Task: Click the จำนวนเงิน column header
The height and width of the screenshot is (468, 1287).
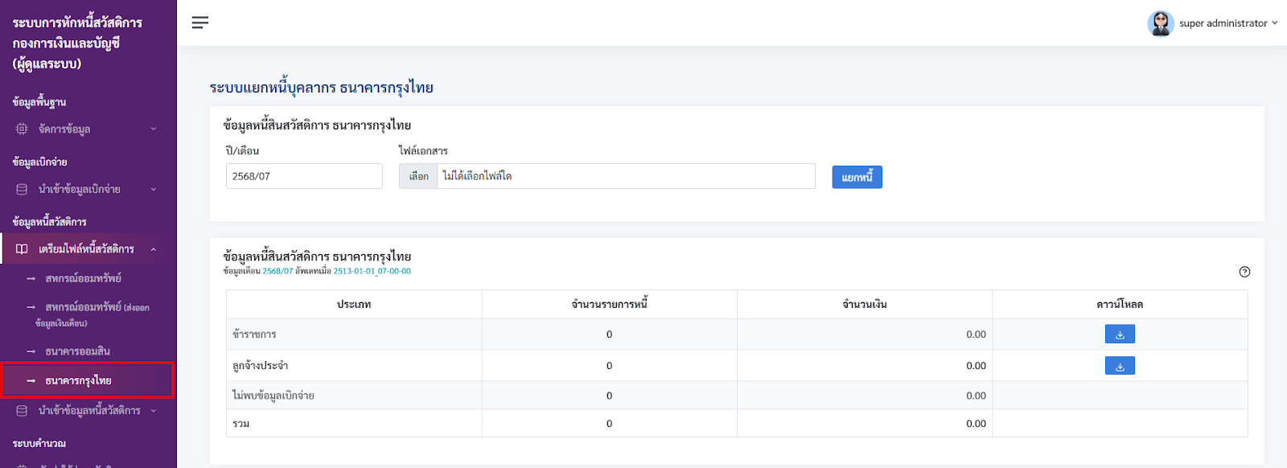Action: [x=865, y=304]
